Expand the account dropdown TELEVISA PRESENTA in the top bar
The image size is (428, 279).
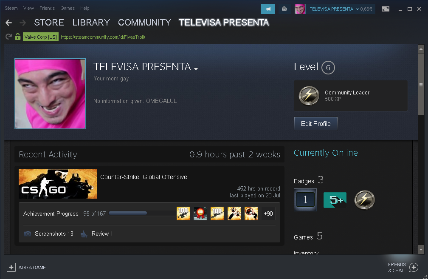pos(335,9)
